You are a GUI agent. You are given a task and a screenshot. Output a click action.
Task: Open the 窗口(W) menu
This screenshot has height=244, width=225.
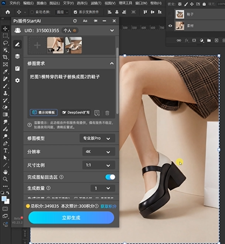pos(141,3)
